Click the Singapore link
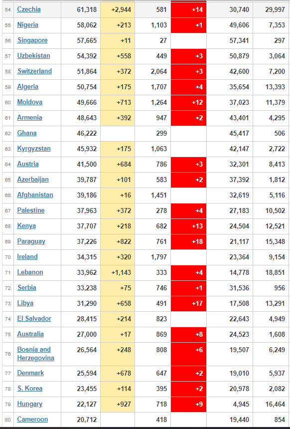The width and height of the screenshot is (290, 429). pos(32,40)
